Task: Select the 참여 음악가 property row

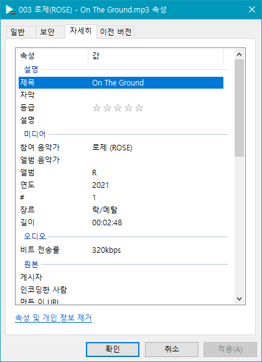Action: pos(121,147)
